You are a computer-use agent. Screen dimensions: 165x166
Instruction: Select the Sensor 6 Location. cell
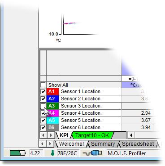(90, 127)
